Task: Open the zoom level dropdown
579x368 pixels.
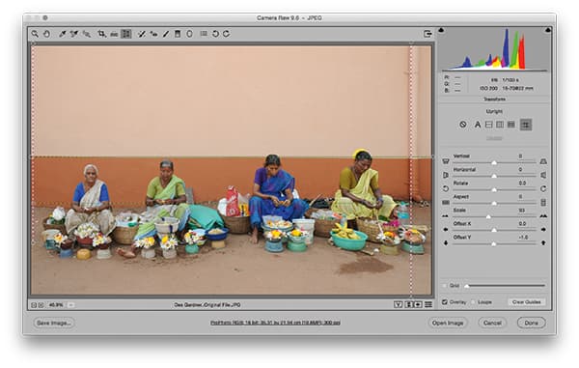Action: [x=70, y=305]
